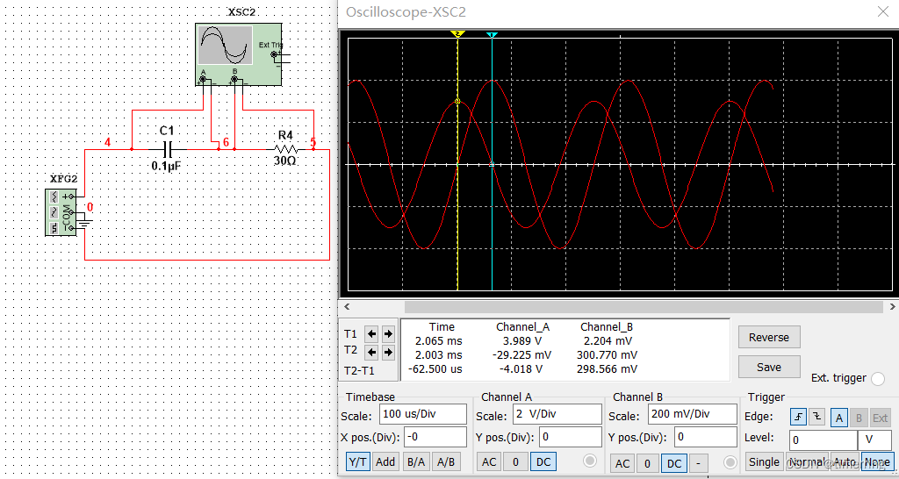Click the T1 time value 2.065 ms
Viewport: 899px width, 479px height.
pyautogui.click(x=438, y=341)
